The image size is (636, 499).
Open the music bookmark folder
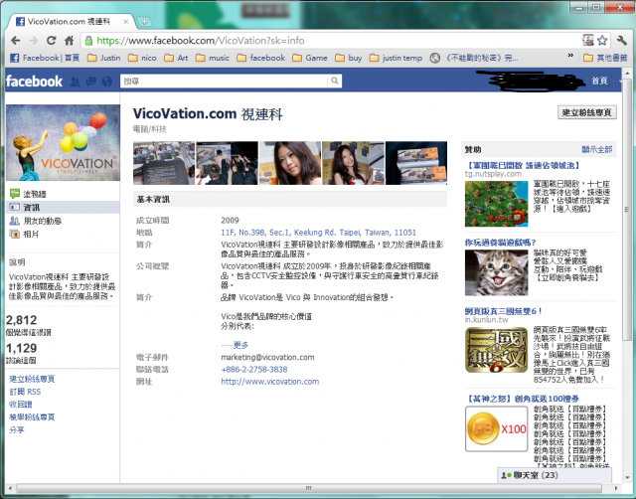pyautogui.click(x=213, y=58)
